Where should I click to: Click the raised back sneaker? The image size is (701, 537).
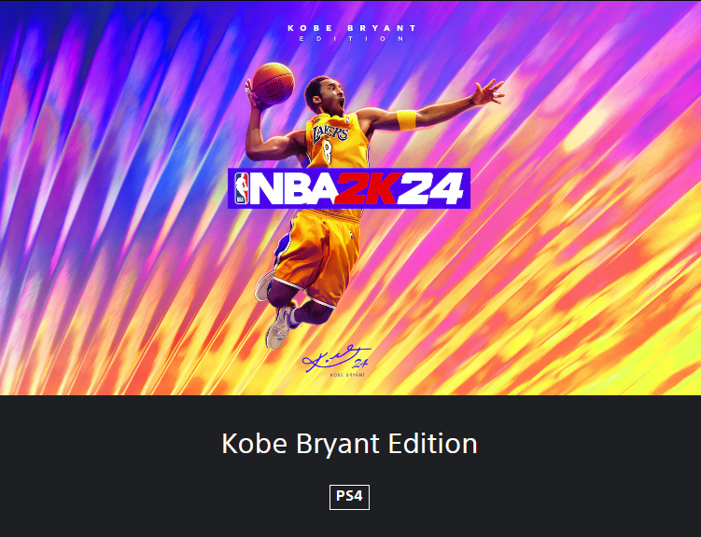coord(264,285)
